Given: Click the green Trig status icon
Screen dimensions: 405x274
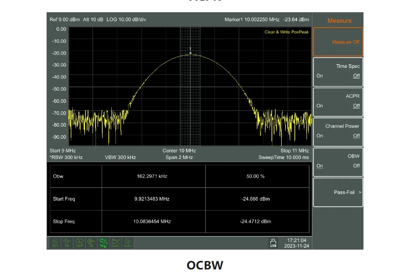Looking at the screenshot, I should pyautogui.click(x=103, y=243).
